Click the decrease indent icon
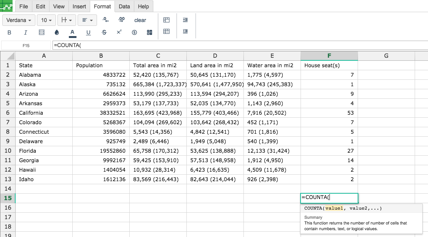Screen dimensions: 428x237 (185, 31)
